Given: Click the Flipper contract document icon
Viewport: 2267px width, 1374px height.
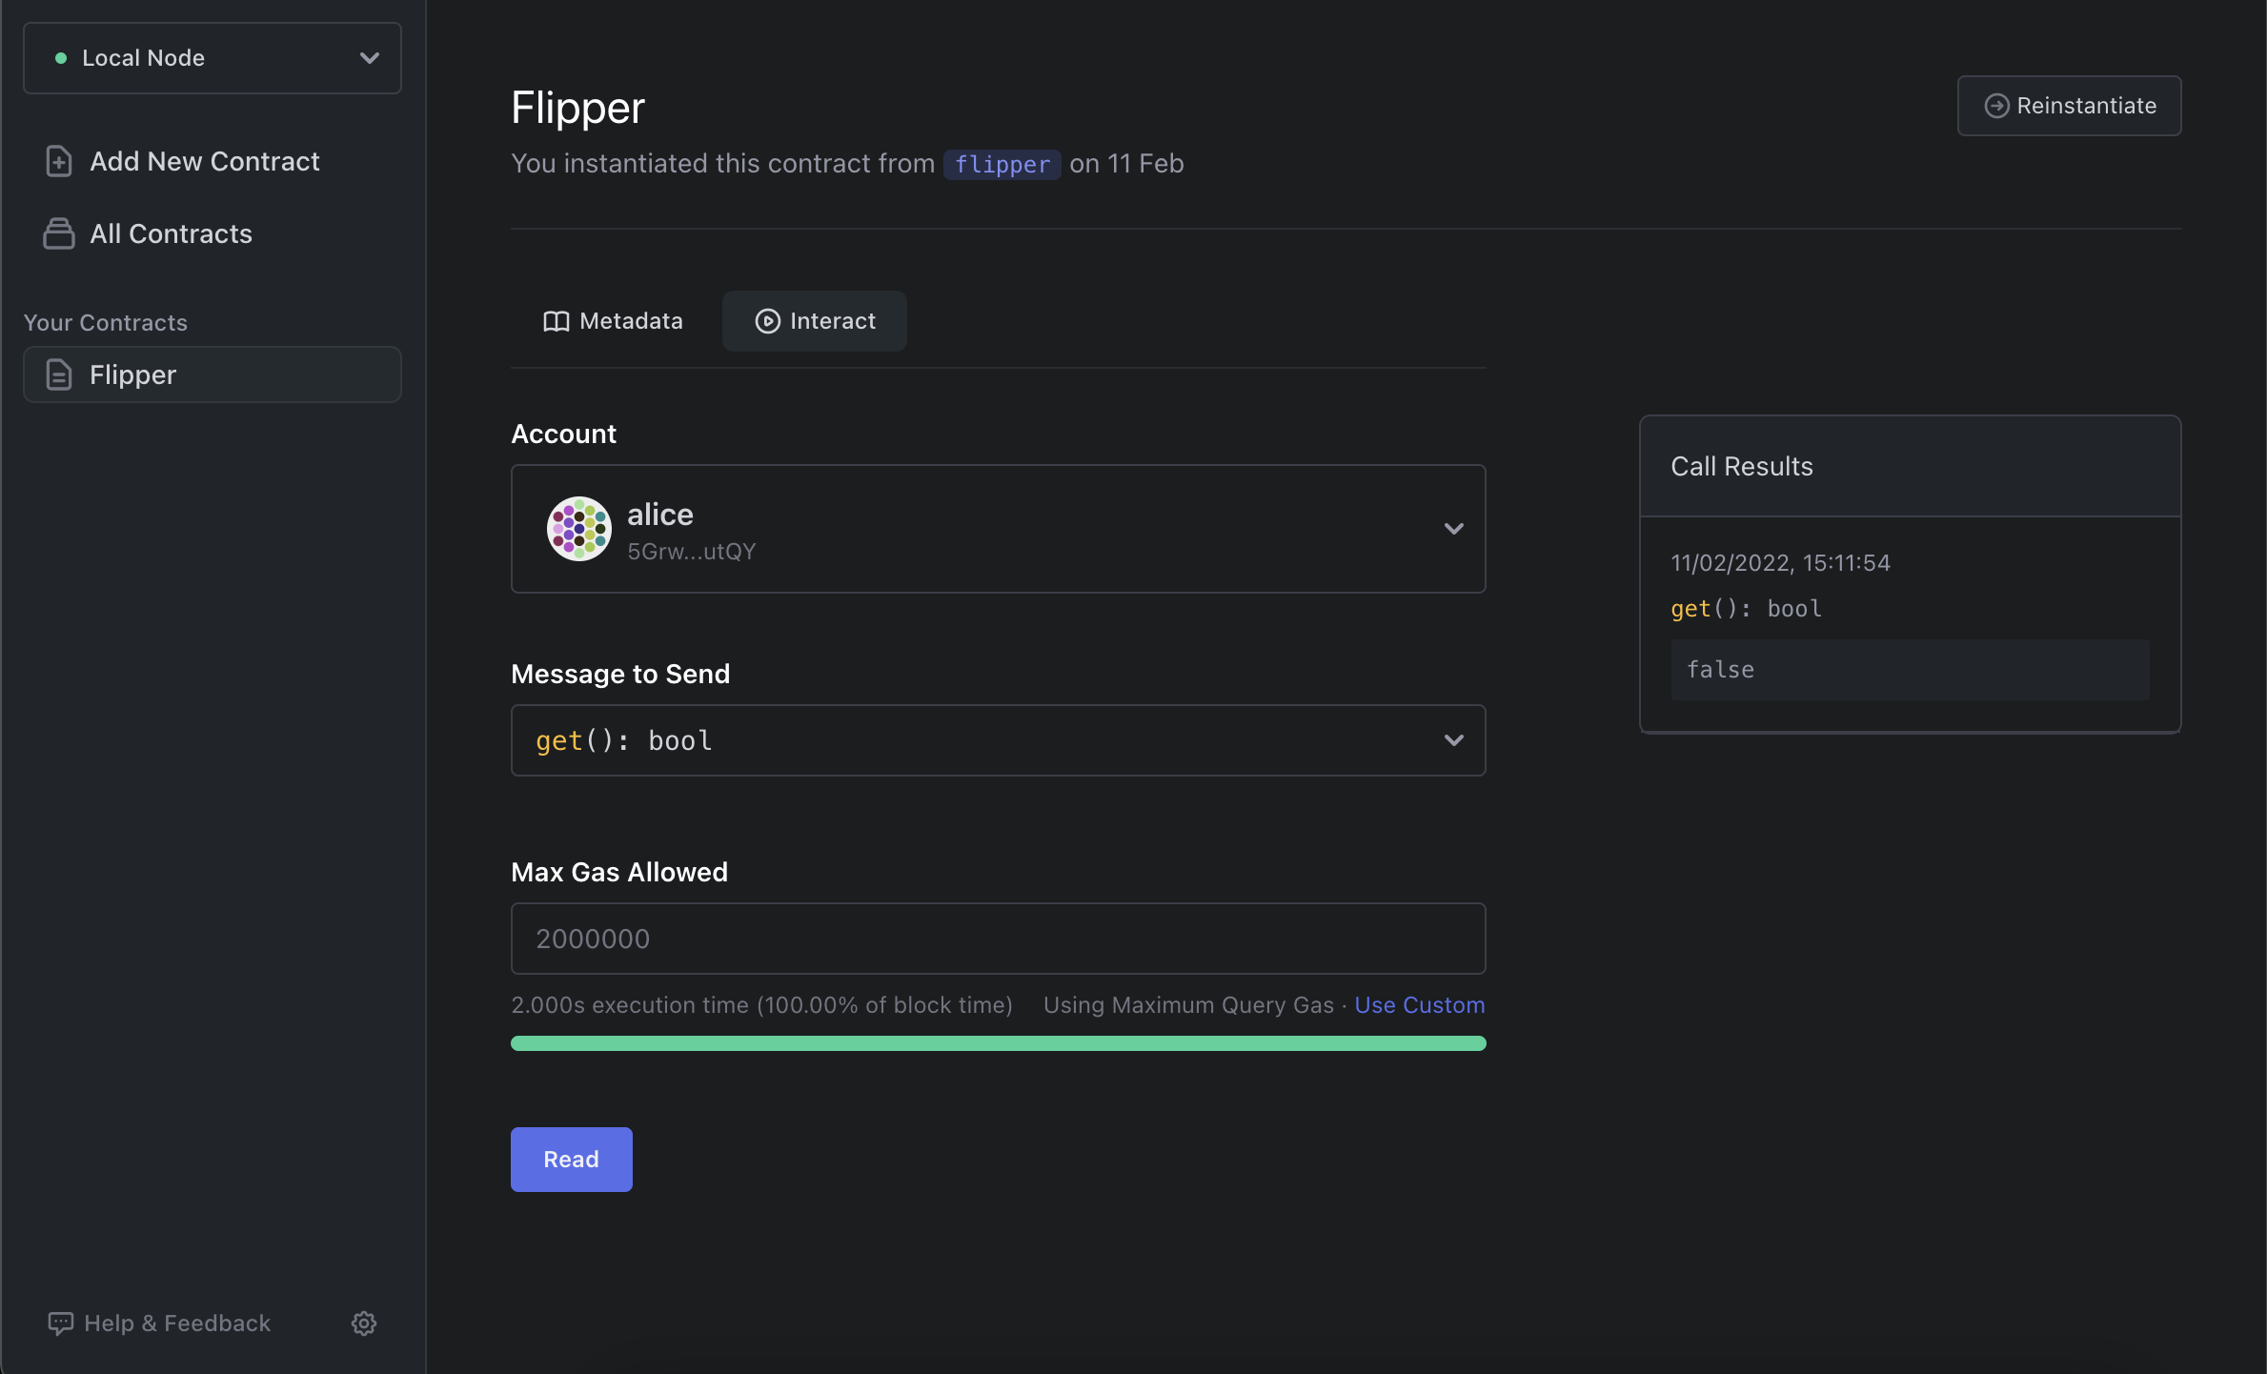Looking at the screenshot, I should pos(58,374).
